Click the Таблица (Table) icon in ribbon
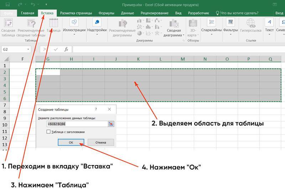The image size is (285, 193). 54,23
